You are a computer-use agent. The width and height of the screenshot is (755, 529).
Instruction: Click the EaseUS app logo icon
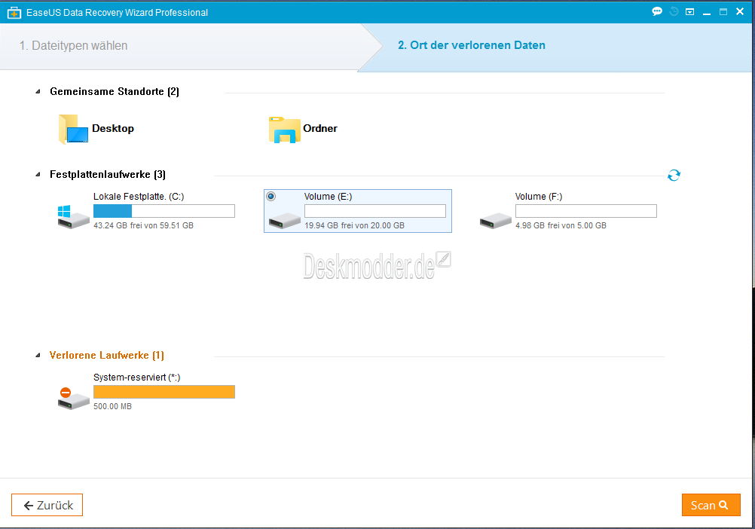tap(14, 13)
